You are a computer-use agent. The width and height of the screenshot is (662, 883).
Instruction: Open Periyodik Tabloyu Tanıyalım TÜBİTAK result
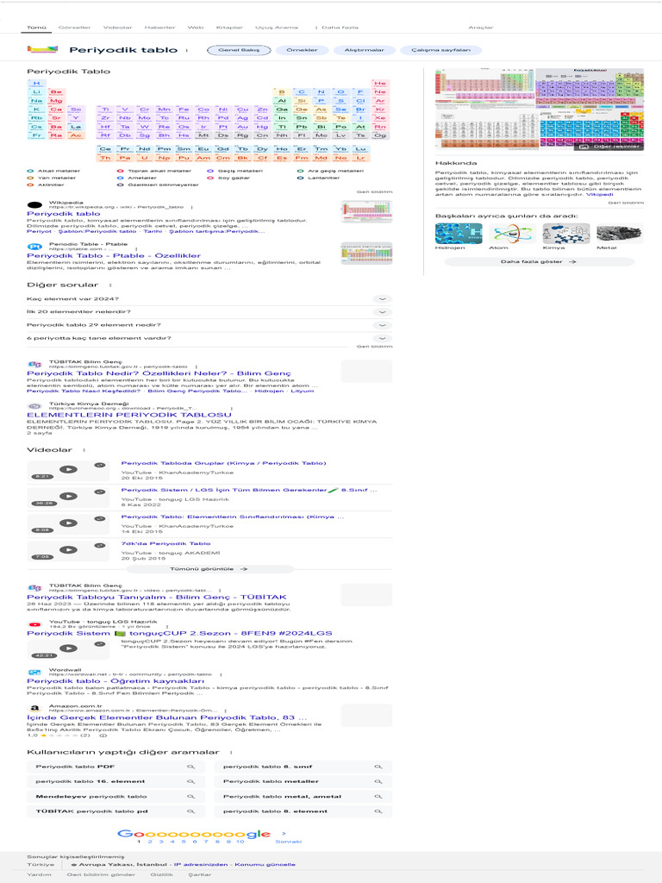(x=157, y=598)
